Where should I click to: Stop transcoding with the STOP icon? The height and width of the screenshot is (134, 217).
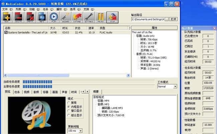(x=113, y=17)
